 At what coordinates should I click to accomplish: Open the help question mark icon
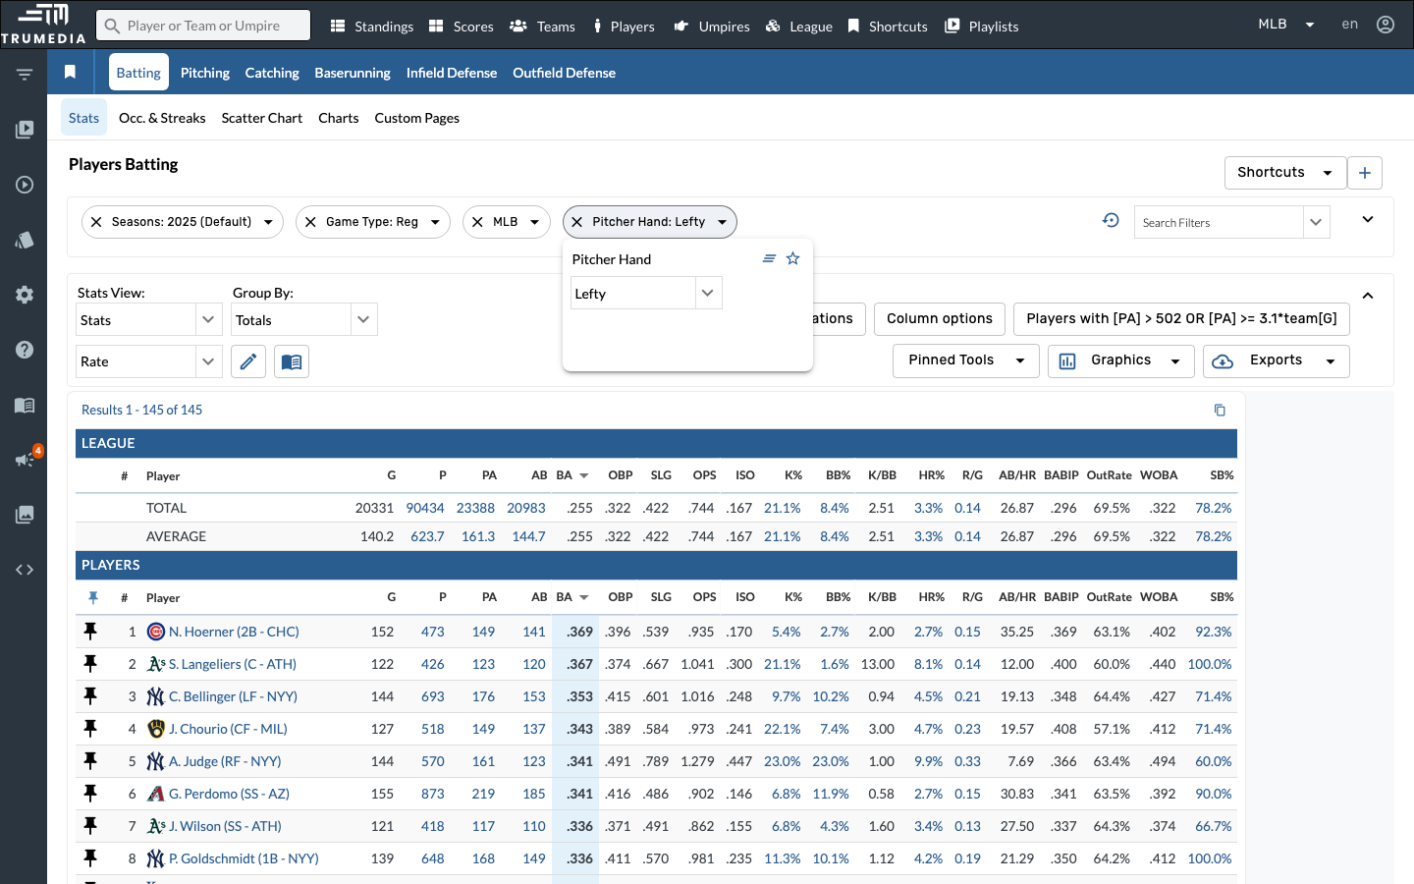pos(25,350)
